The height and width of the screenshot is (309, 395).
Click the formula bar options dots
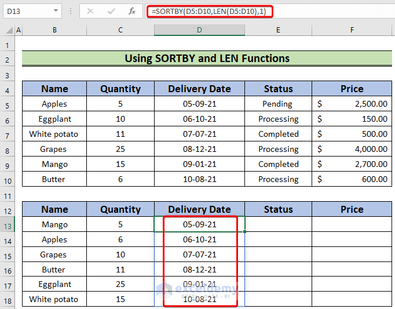(x=71, y=11)
